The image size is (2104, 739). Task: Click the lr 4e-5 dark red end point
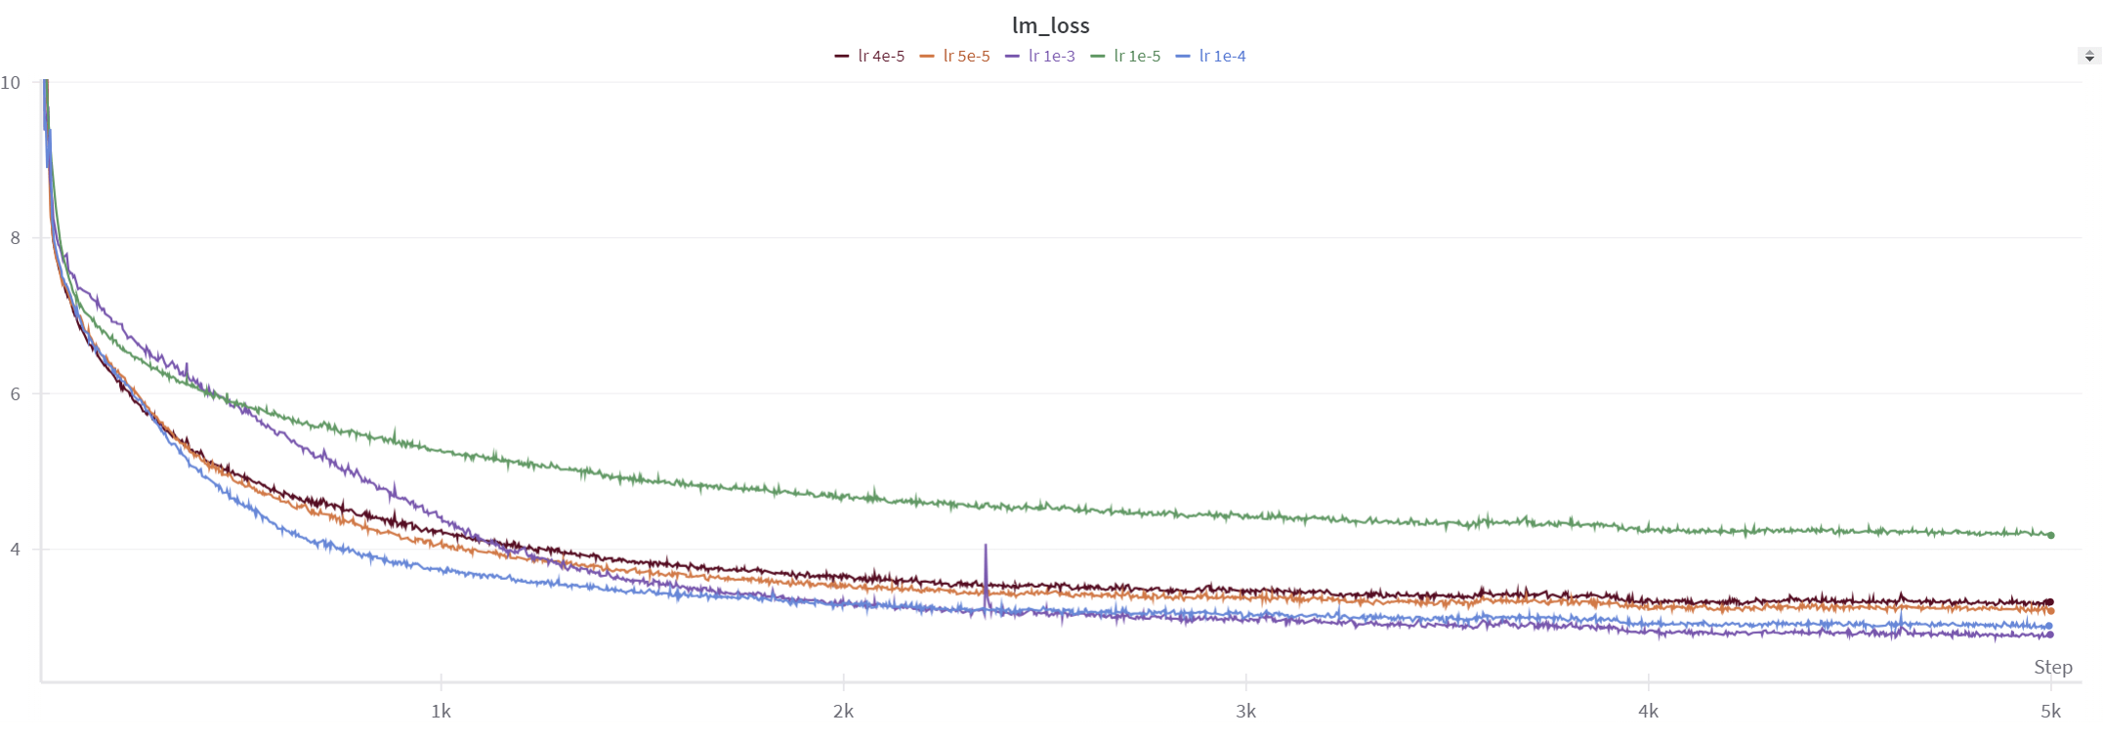click(x=2050, y=602)
